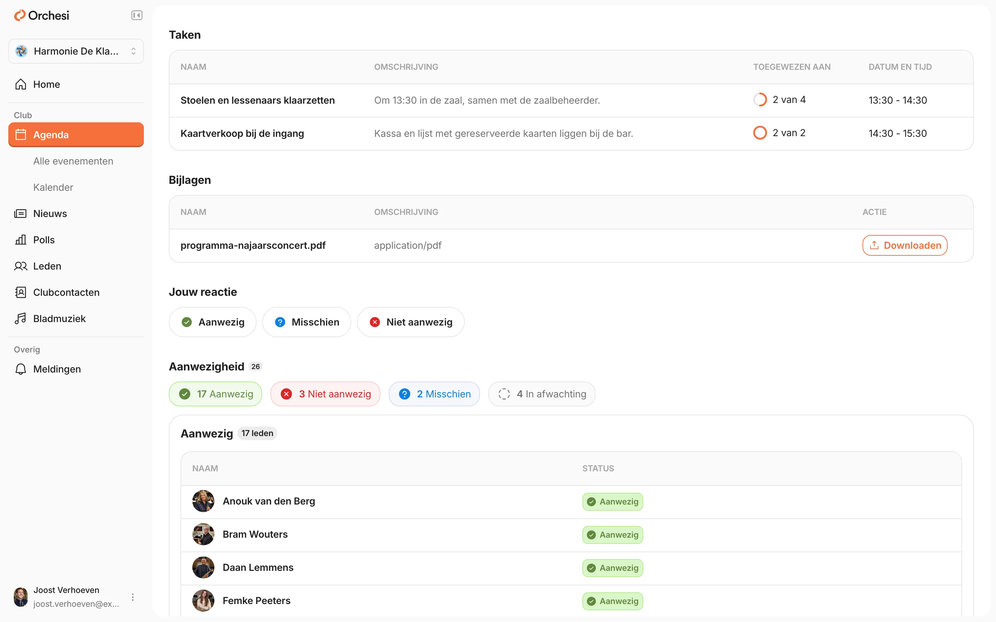Click Anouk van den Berg's avatar

tap(203, 501)
